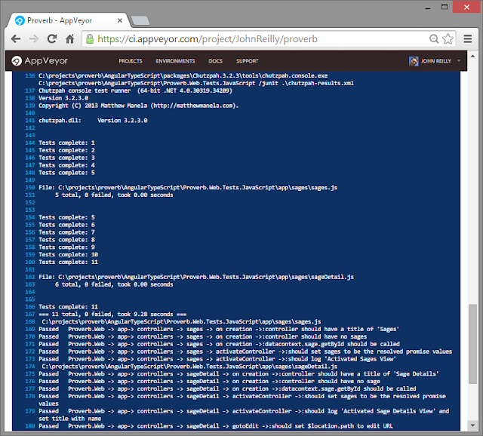The width and height of the screenshot is (483, 436).
Task: Open the Environments menu item
Action: pyautogui.click(x=175, y=61)
